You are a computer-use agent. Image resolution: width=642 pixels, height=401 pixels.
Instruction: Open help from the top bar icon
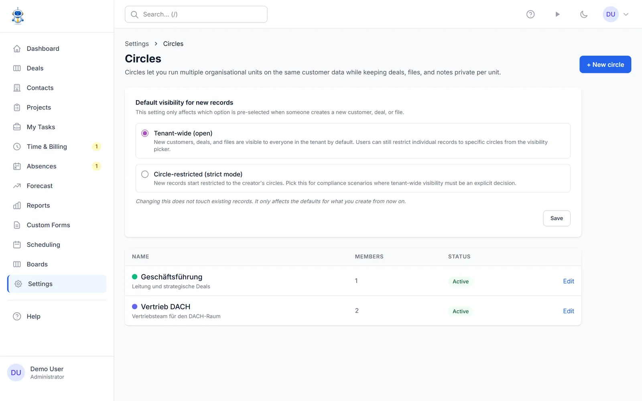[530, 14]
